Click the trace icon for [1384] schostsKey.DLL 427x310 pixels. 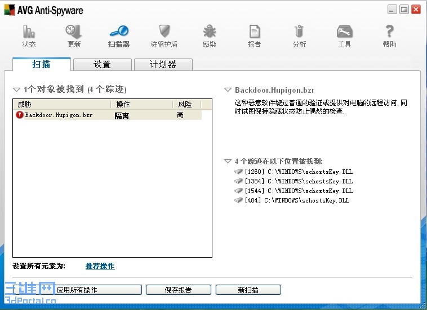click(x=238, y=181)
